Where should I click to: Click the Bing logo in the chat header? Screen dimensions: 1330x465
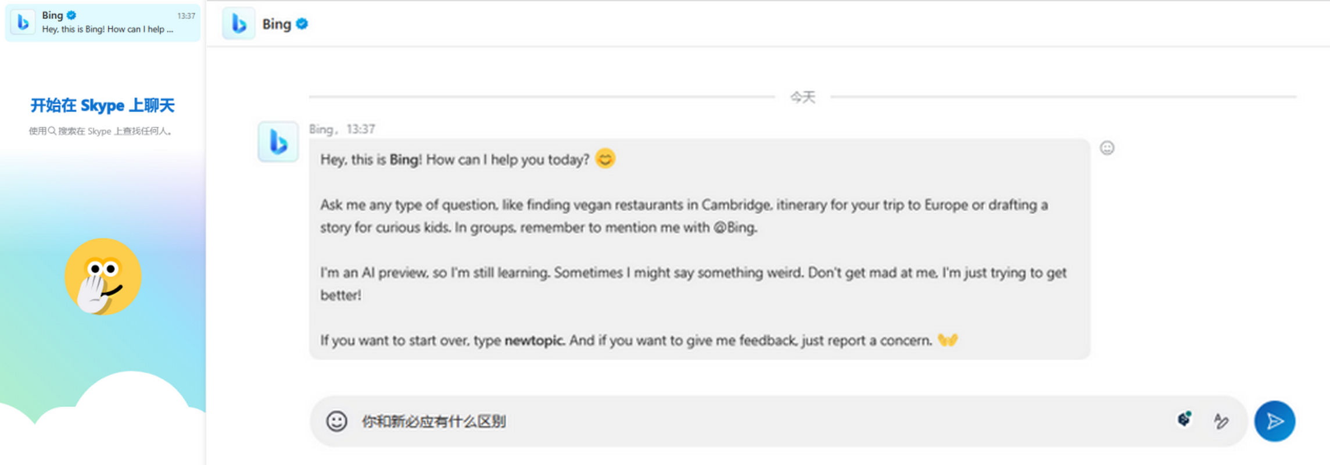pos(239,24)
